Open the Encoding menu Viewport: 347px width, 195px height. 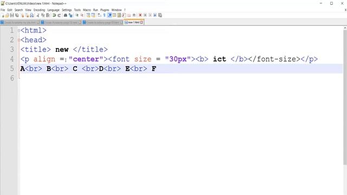coord(39,10)
